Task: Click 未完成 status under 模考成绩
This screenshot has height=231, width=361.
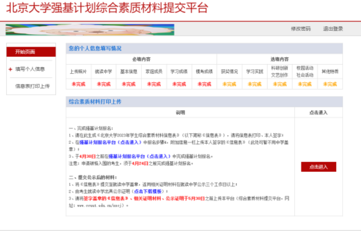Action: 204,84
